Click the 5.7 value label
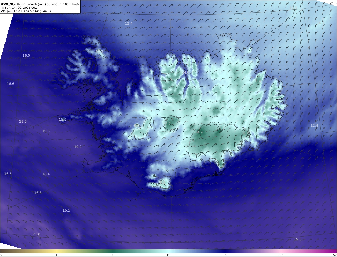 [x=168, y=124]
